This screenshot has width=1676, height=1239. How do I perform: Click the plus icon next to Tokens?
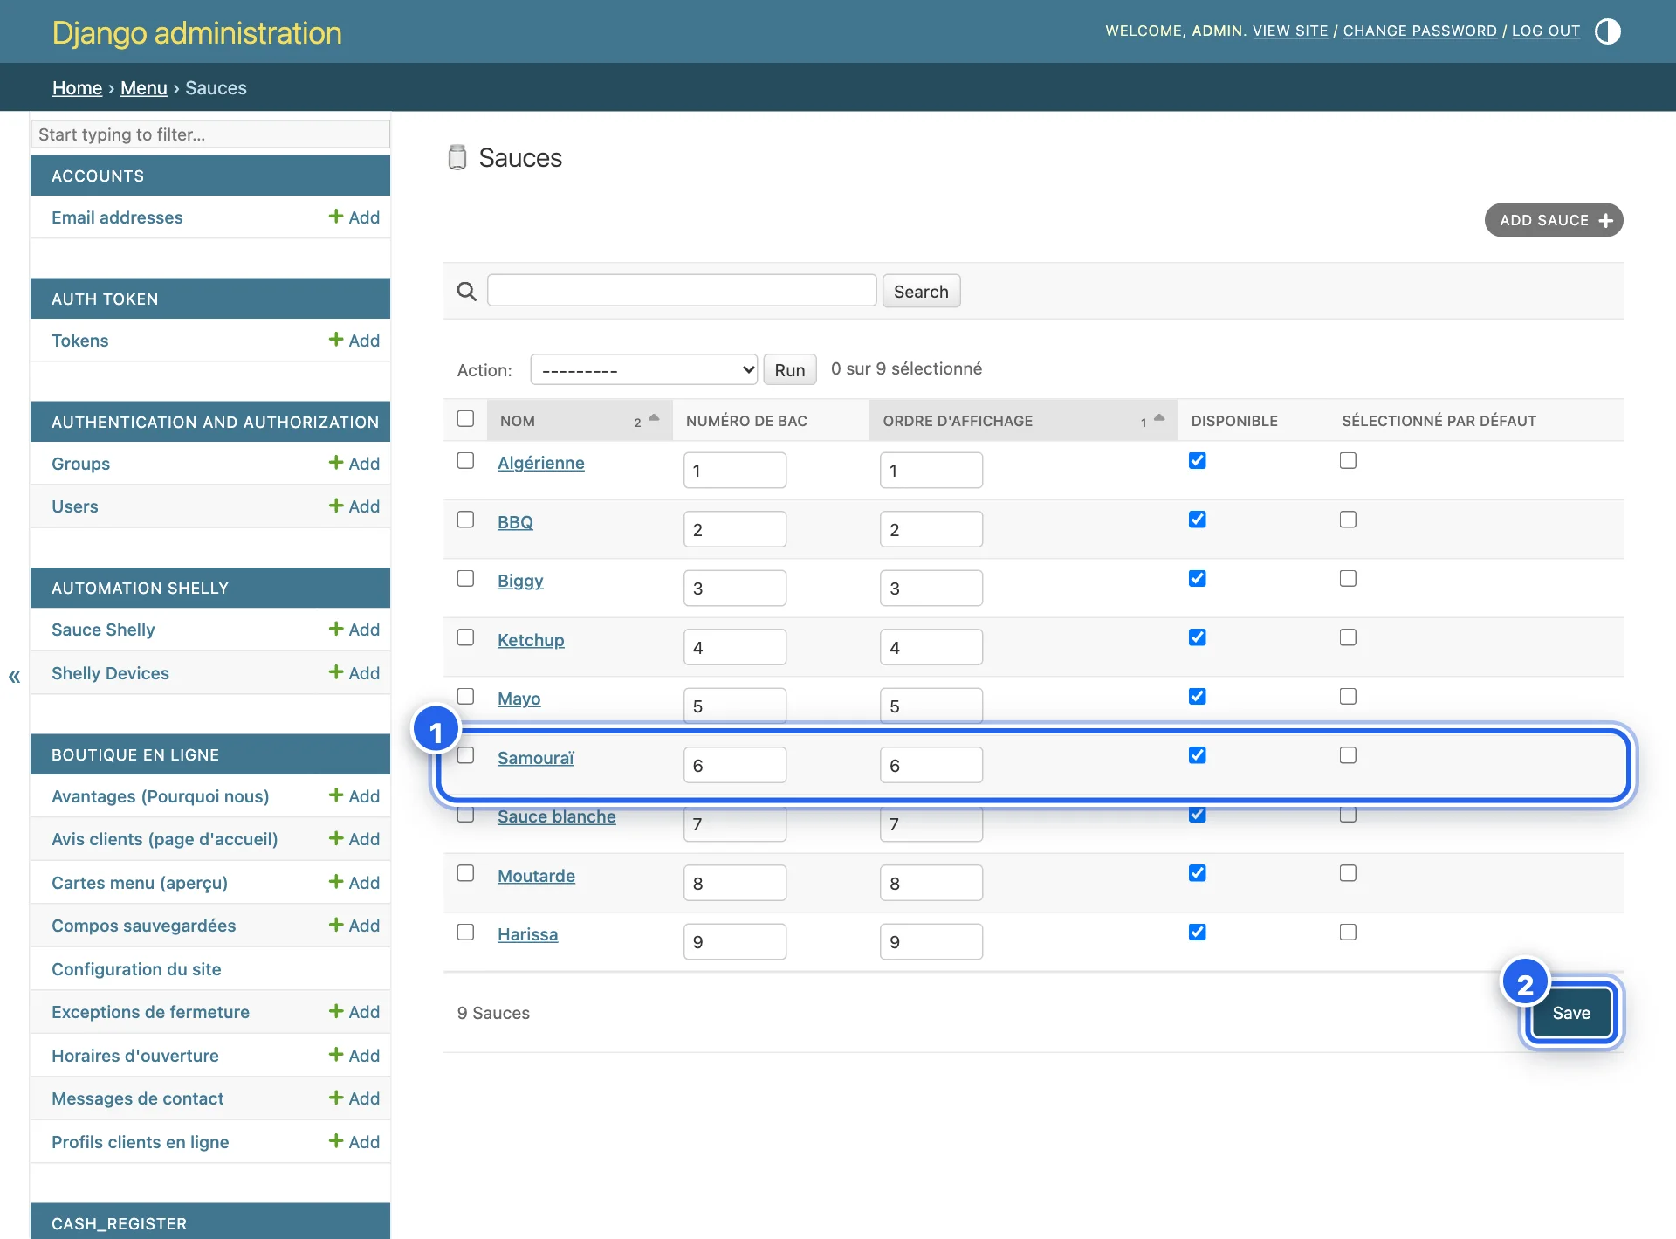[336, 339]
